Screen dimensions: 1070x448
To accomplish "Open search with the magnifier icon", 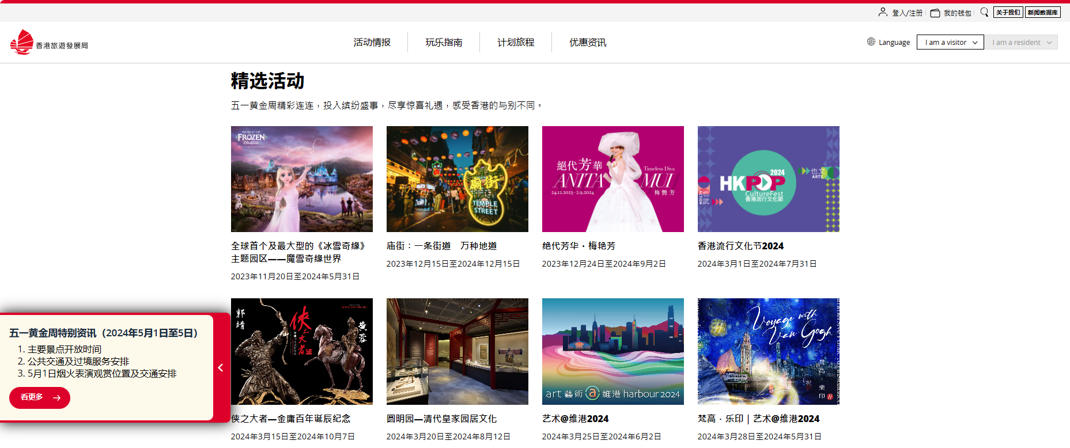I will point(984,12).
